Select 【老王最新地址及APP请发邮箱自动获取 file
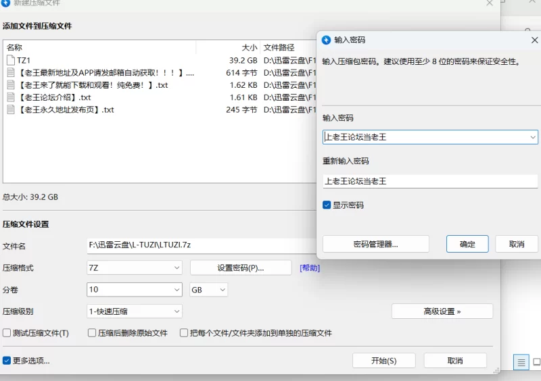The image size is (541, 381). point(105,73)
